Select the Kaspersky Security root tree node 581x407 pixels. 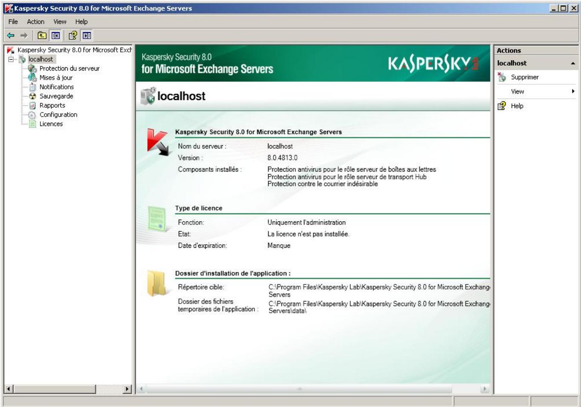tap(74, 50)
